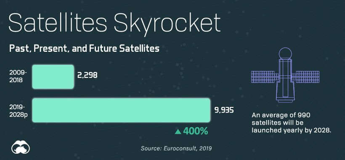Click the 2009-2018 axis label
The height and width of the screenshot is (160, 345).
point(16,76)
